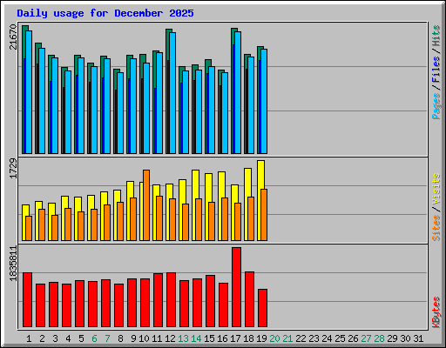446x348 pixels.
Task: Click day '29' on the x-axis
Action: (x=392, y=338)
